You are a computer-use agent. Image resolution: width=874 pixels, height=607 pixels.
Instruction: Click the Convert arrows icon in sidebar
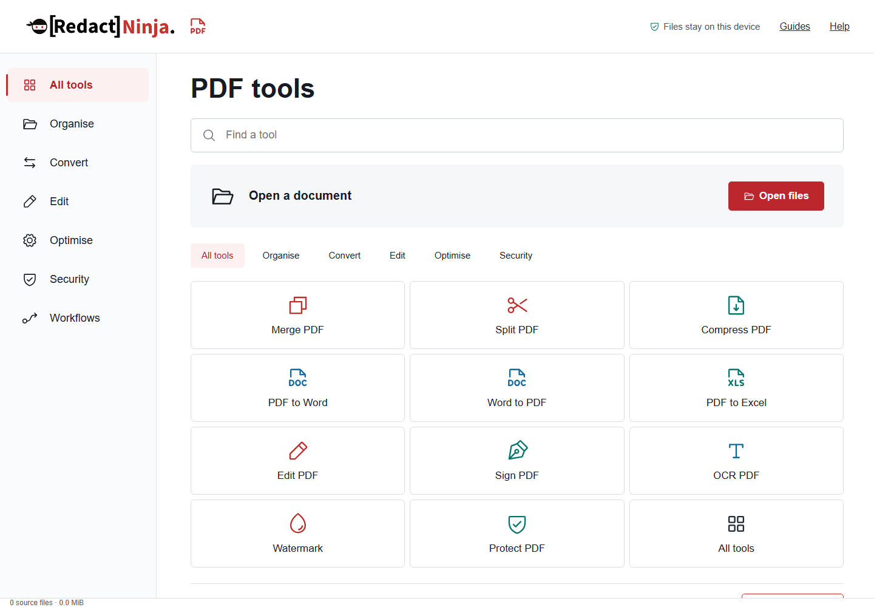[30, 163]
